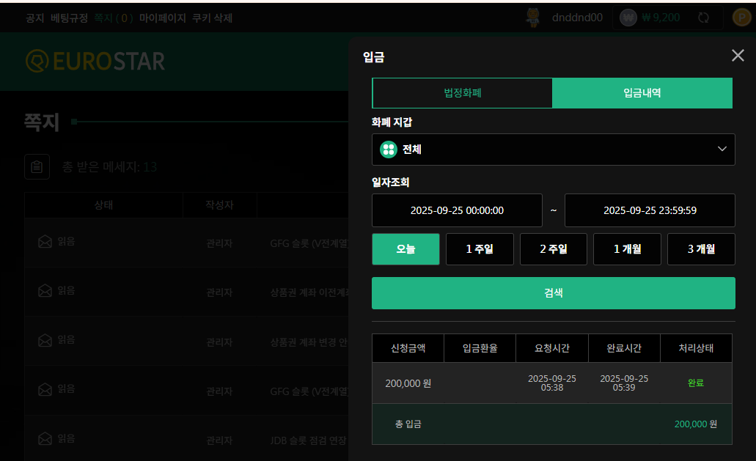The width and height of the screenshot is (756, 461).
Task: Click the balance refresh icon
Action: tap(703, 18)
